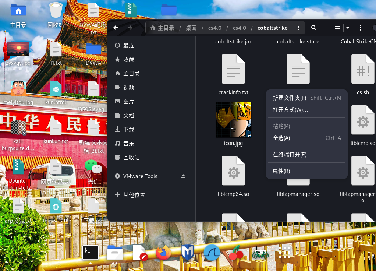
Task: Select the 11.txt desktop file
Action: [x=56, y=53]
